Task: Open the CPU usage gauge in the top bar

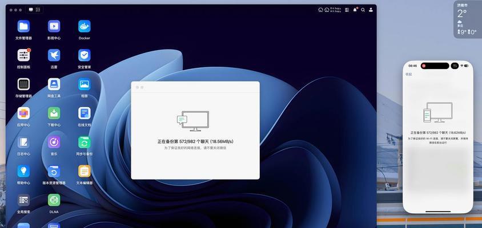Action: pyautogui.click(x=320, y=10)
